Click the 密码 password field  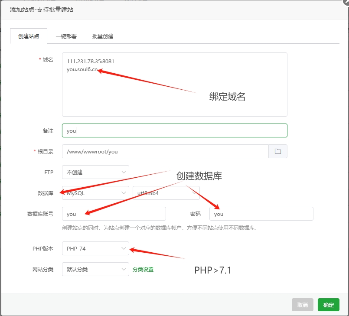[x=261, y=214]
